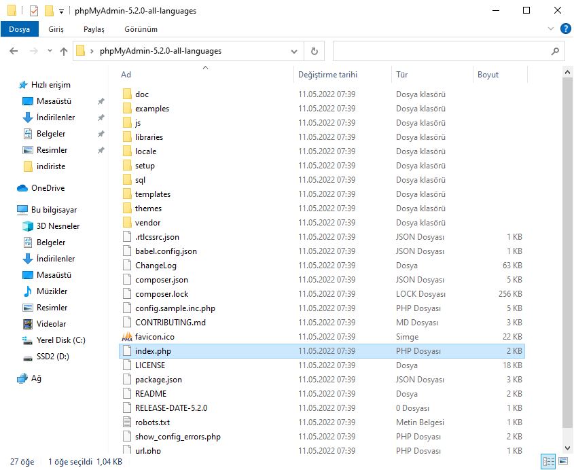Switch to large thumbnails view icon

tap(563, 461)
